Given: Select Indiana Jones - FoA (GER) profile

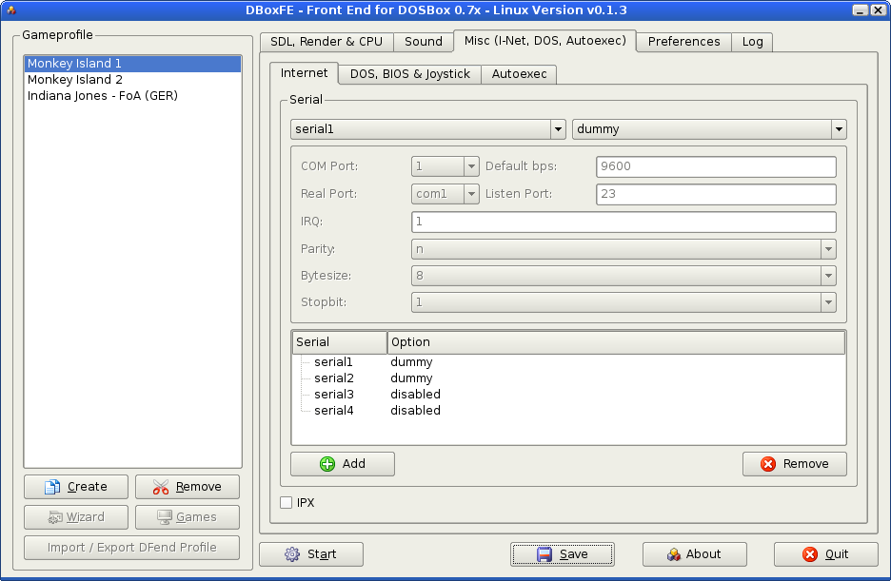Looking at the screenshot, I should pyautogui.click(x=103, y=96).
